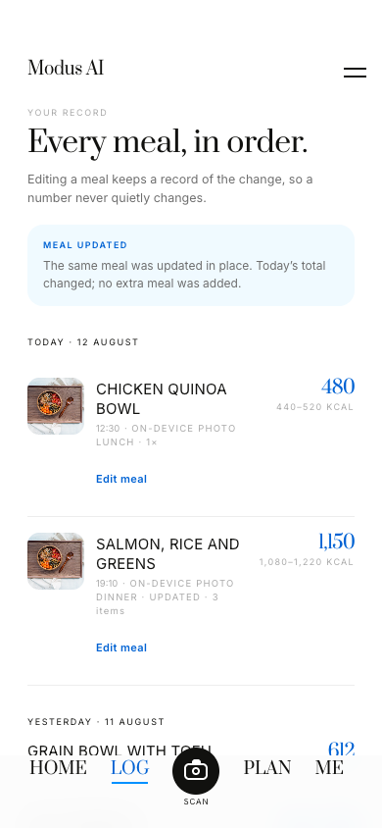Select the Yesterday 11 August header

[96, 722]
